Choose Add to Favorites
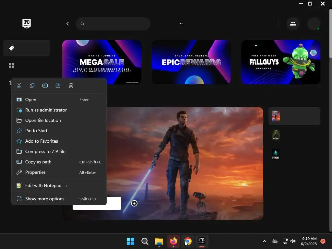This screenshot has height=249, width=332. pyautogui.click(x=59, y=141)
